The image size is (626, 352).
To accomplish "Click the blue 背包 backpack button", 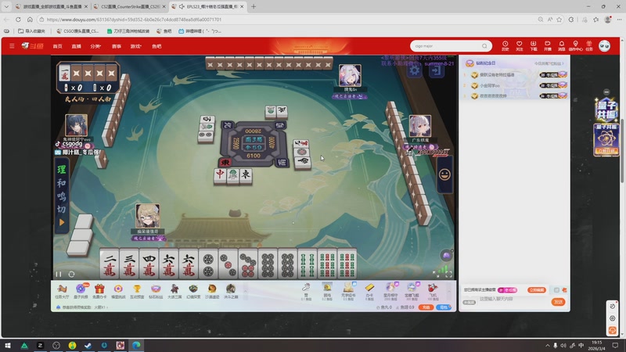I will [443, 307].
